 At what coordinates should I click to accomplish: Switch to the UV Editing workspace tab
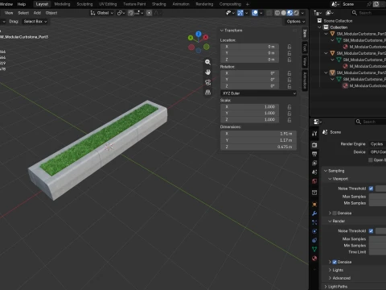point(108,4)
